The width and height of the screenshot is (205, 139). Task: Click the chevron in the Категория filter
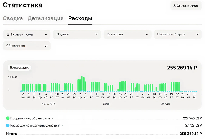tap(147, 34)
